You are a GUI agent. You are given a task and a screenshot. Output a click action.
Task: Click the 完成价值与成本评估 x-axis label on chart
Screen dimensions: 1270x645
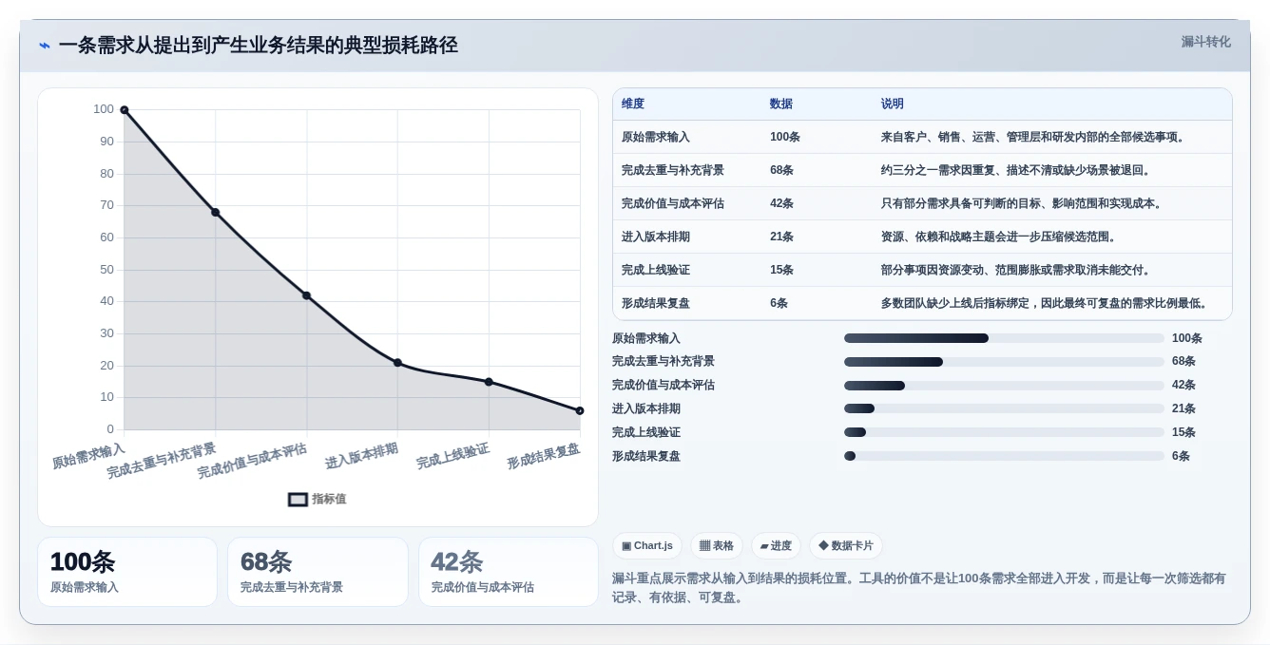click(x=252, y=461)
